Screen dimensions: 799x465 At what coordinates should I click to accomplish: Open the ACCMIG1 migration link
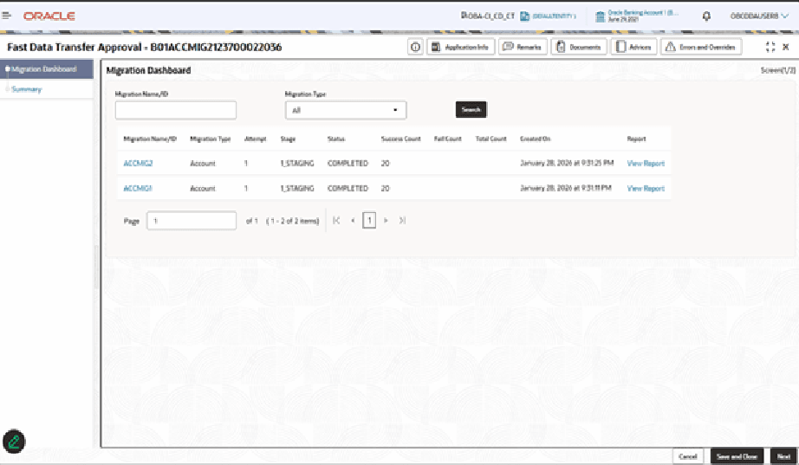[138, 189]
